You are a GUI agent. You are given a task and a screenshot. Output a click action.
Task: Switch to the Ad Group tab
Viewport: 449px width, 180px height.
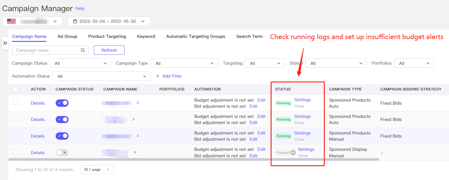tap(67, 36)
